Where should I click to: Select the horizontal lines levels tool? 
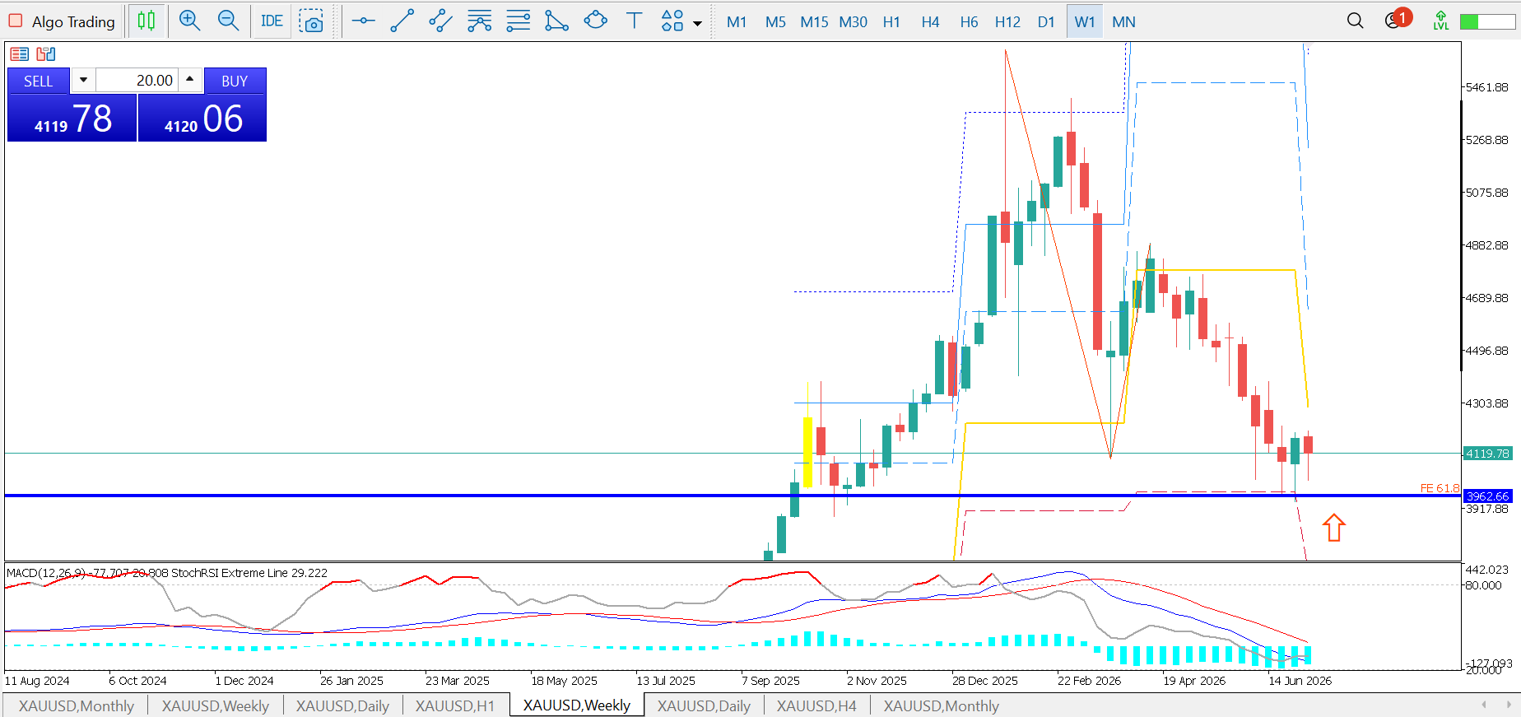click(x=518, y=21)
